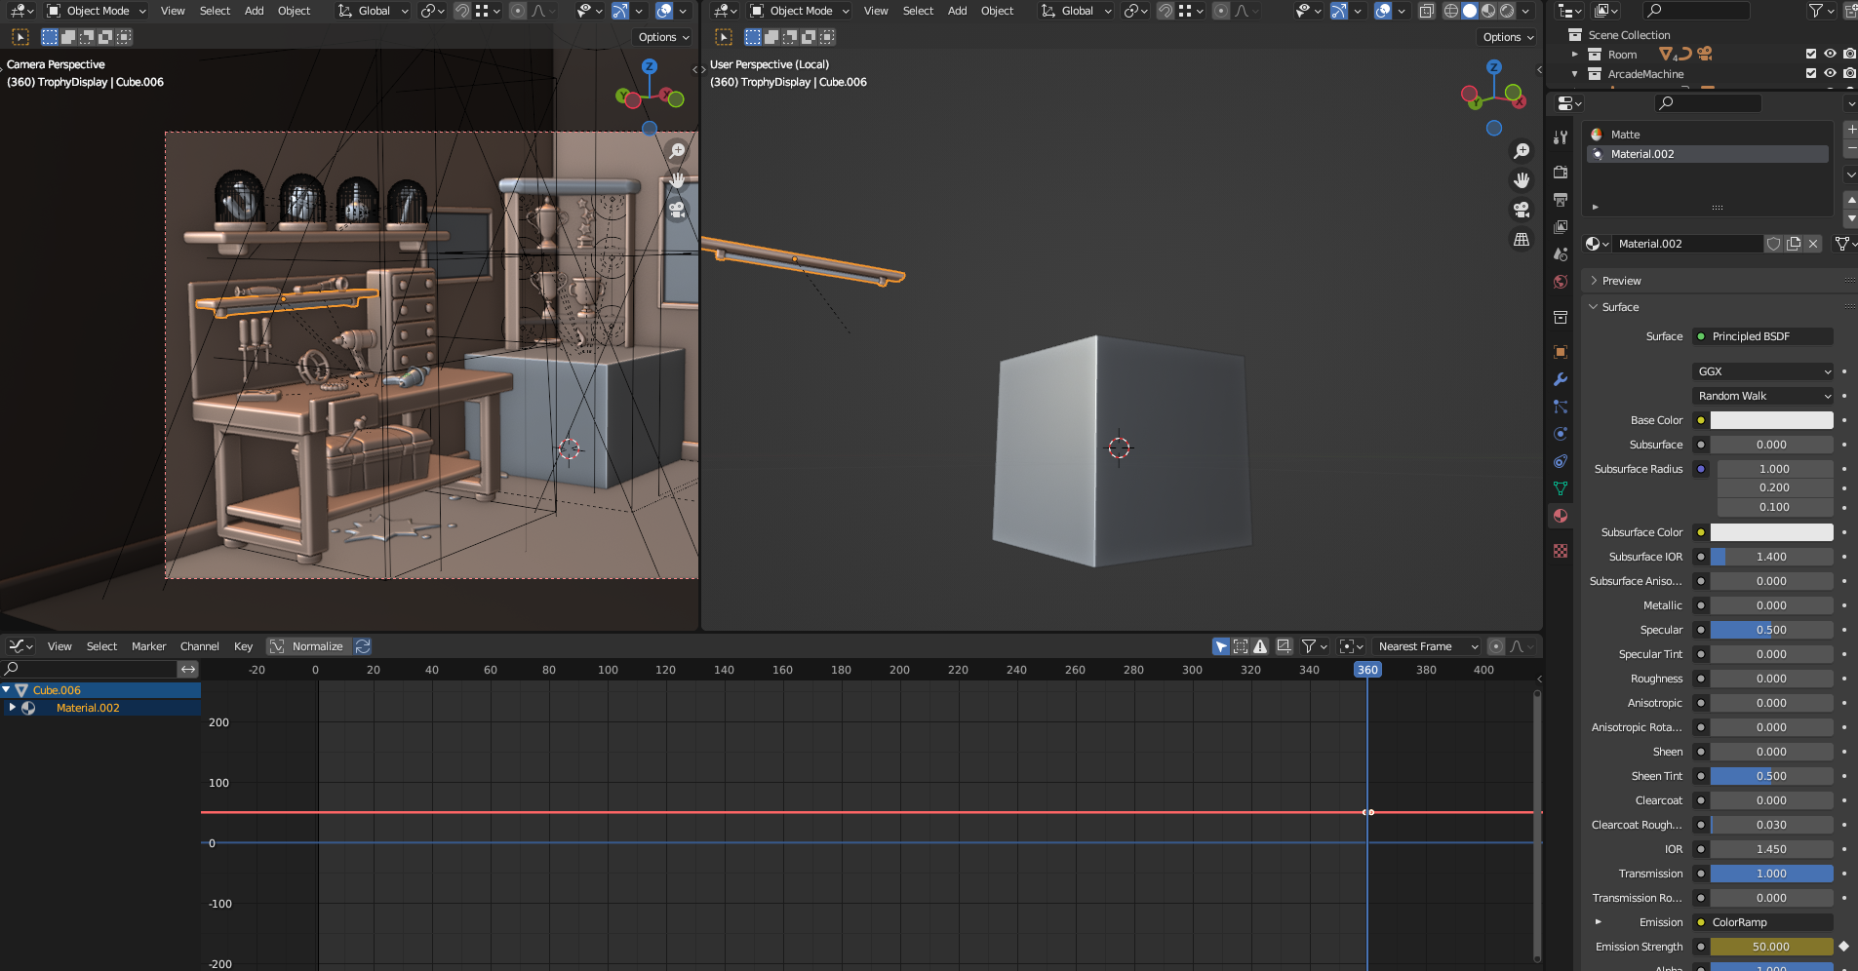The height and width of the screenshot is (971, 1858).
Task: Open the Add menu in left viewport
Action: [254, 11]
